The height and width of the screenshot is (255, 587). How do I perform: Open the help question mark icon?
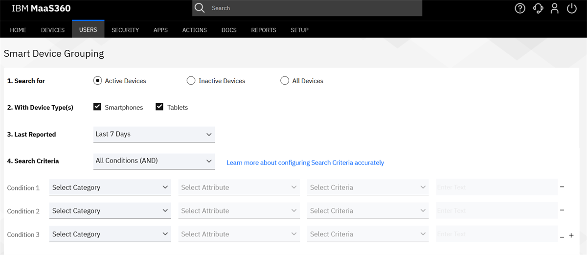520,8
